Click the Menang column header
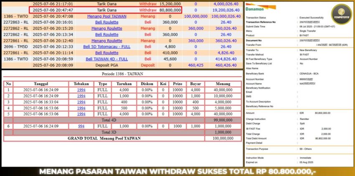This screenshot has height=176, width=355. coord(223,84)
